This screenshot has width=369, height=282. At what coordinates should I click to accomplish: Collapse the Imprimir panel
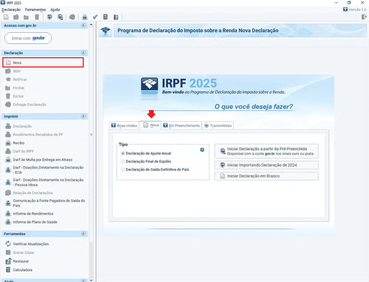83,116
